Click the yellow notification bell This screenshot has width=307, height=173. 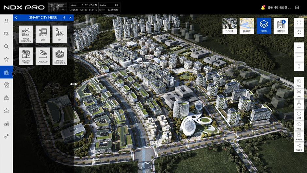click(x=263, y=8)
